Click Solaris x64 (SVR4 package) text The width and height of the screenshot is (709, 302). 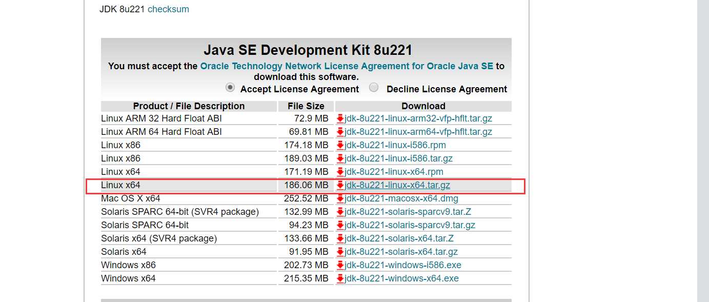coord(159,238)
